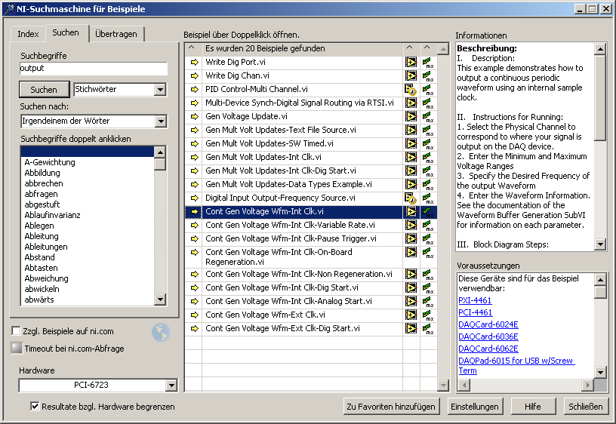
Task: Click the arrow icon of selected Cont Gen Voltage Wfm-Int Clk.vi
Action: 194,211
